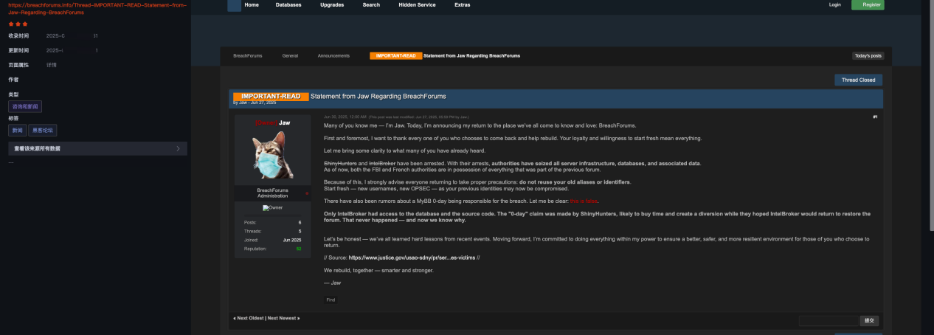
Task: Click the 详情 page attribute link
Action: tap(52, 65)
